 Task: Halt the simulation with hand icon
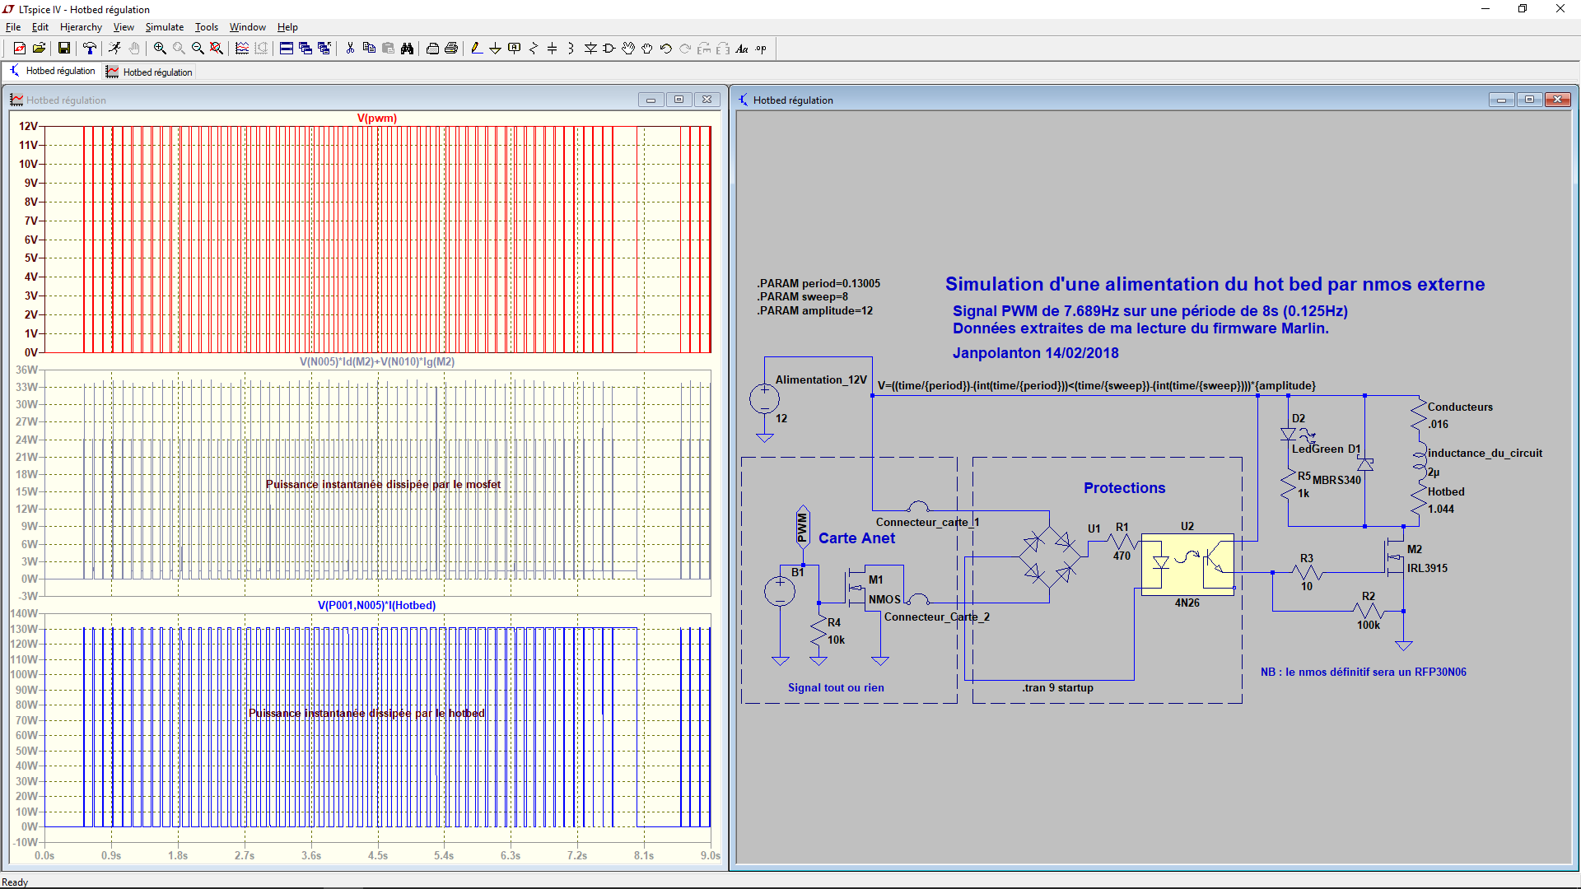tap(134, 49)
